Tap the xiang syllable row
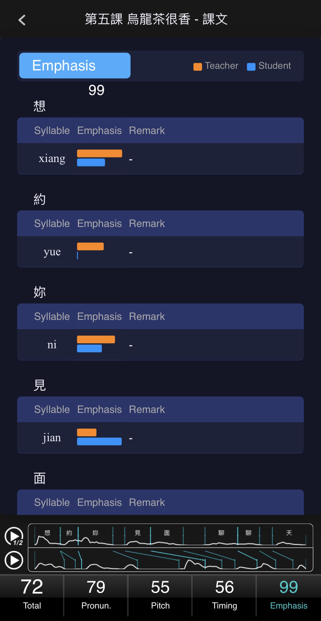The height and width of the screenshot is (621, 321). [x=160, y=158]
